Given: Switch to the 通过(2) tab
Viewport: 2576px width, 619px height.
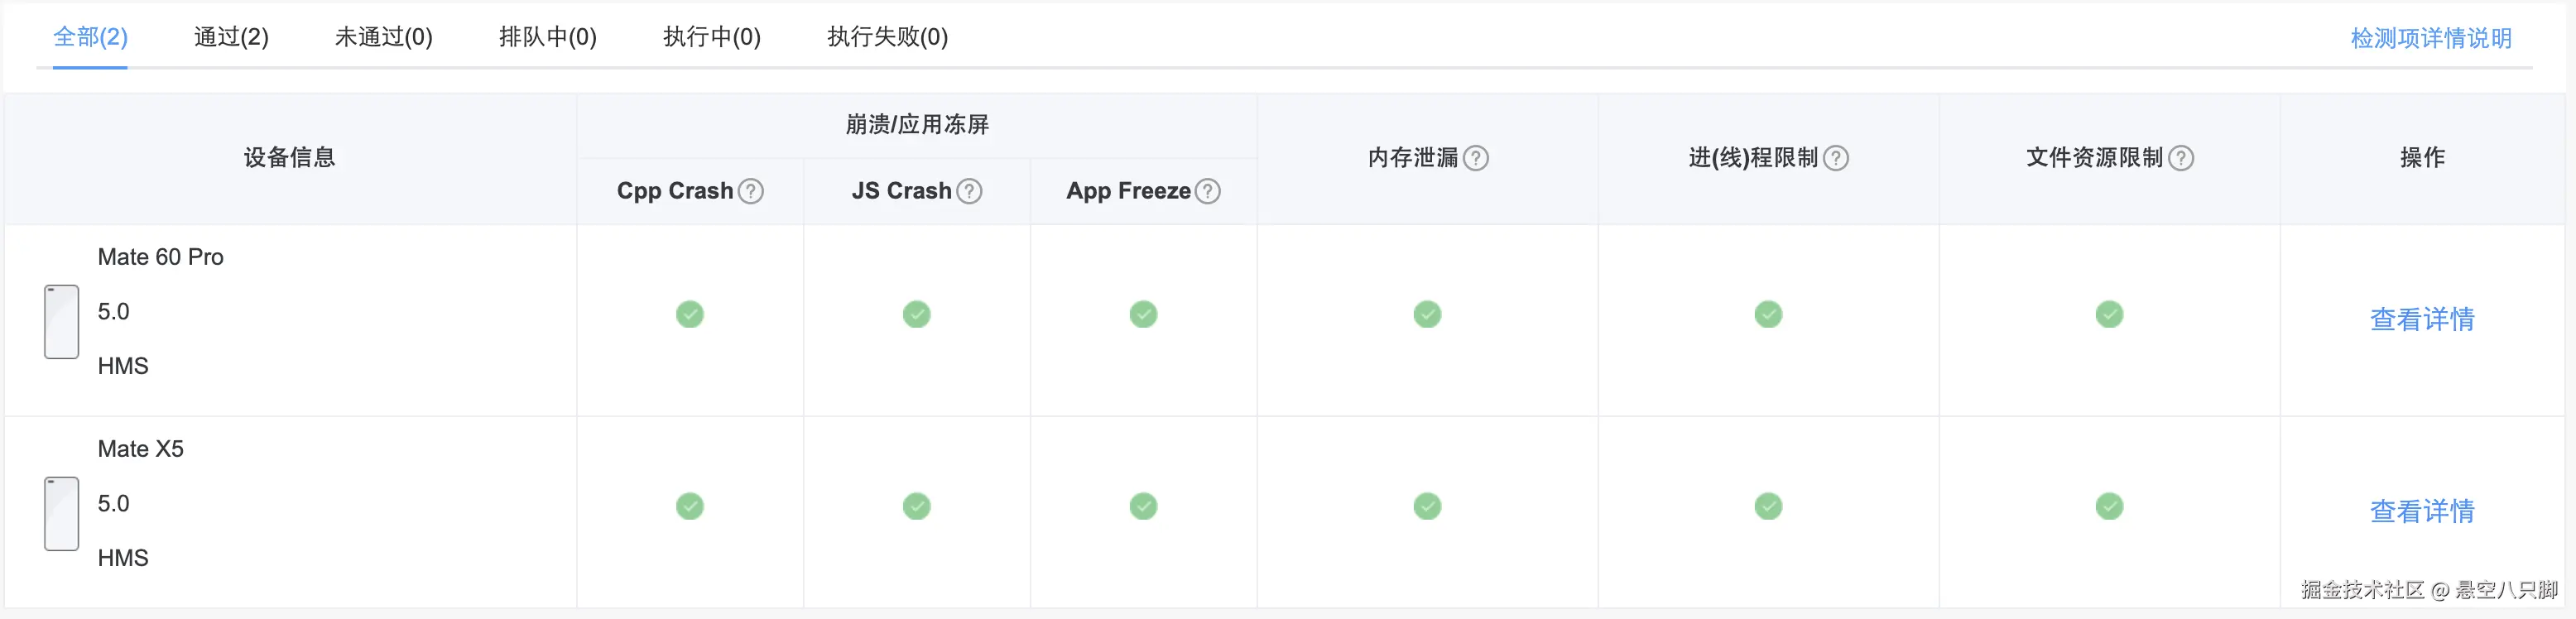Looking at the screenshot, I should tap(229, 37).
